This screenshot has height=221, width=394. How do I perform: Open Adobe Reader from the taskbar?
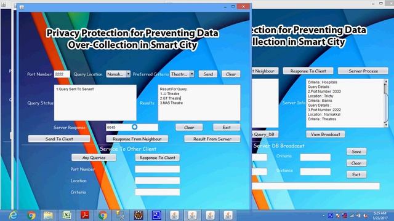pyautogui.click(x=85, y=215)
